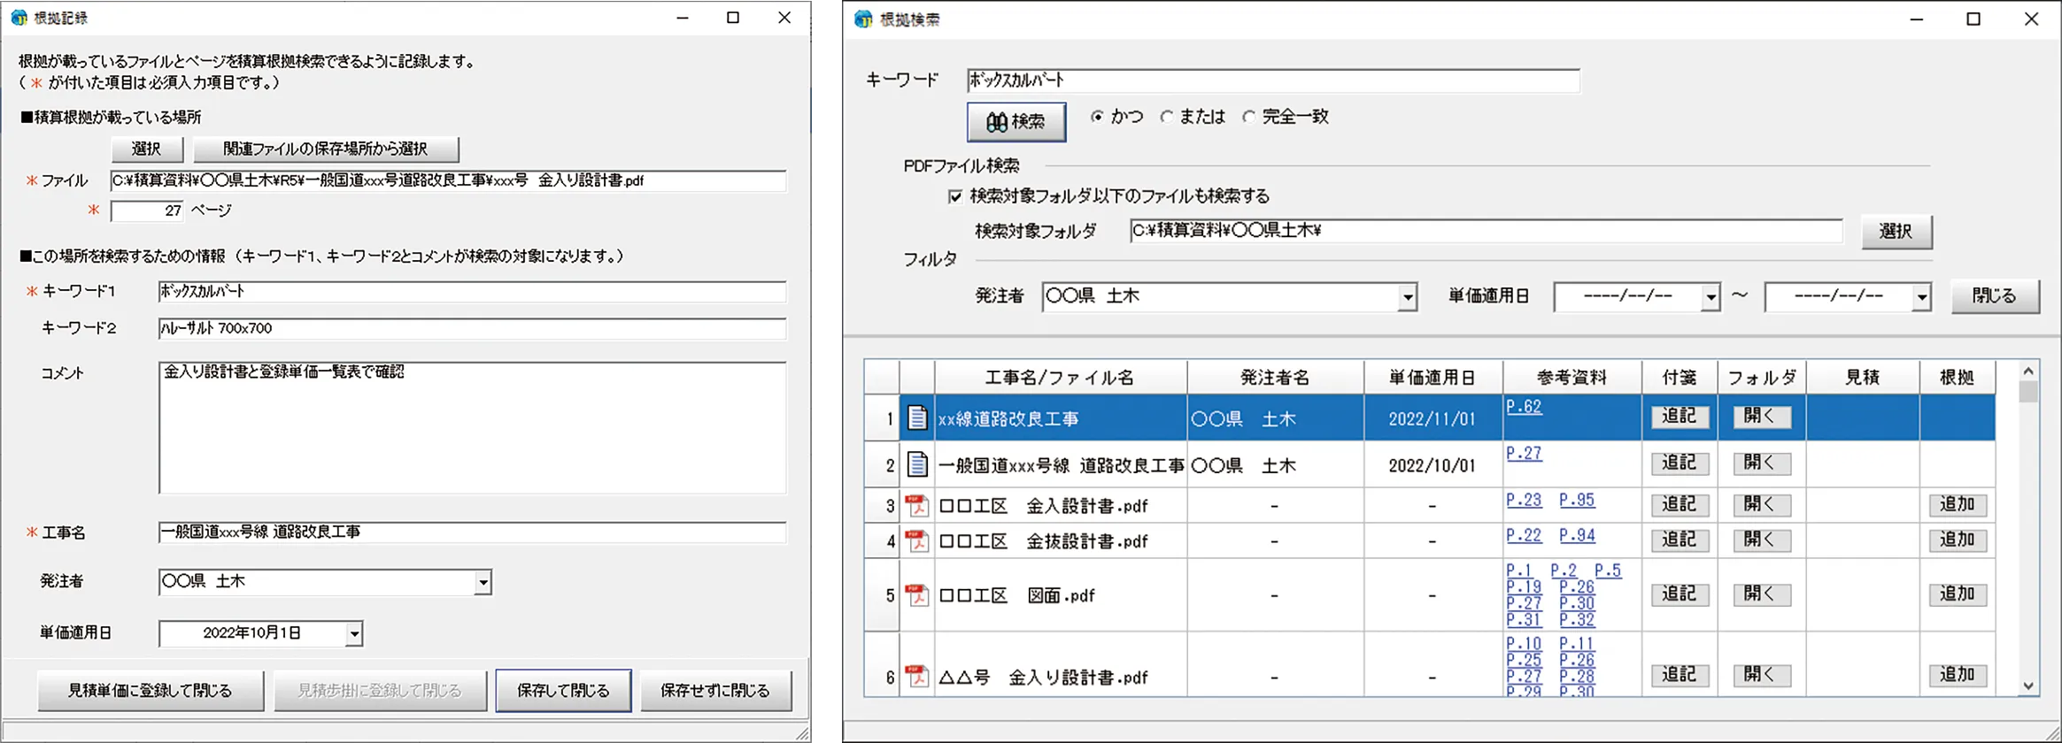Select the かつ radio button
Viewport: 2062px width, 743px height.
[x=1098, y=117]
